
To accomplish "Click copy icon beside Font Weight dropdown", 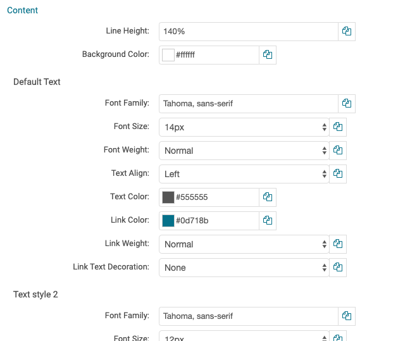I will (338, 151).
